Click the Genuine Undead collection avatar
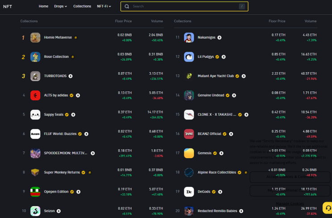The image size is (332, 218). (x=189, y=95)
